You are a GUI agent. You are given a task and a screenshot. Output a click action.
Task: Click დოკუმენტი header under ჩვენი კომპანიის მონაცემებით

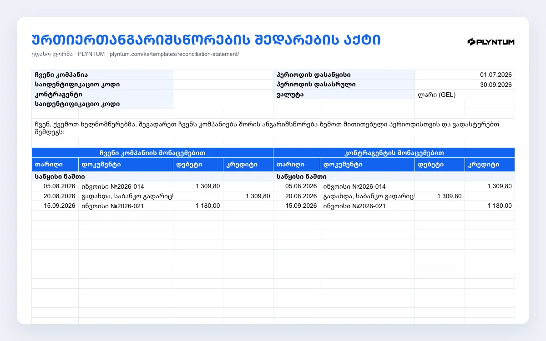click(126, 165)
